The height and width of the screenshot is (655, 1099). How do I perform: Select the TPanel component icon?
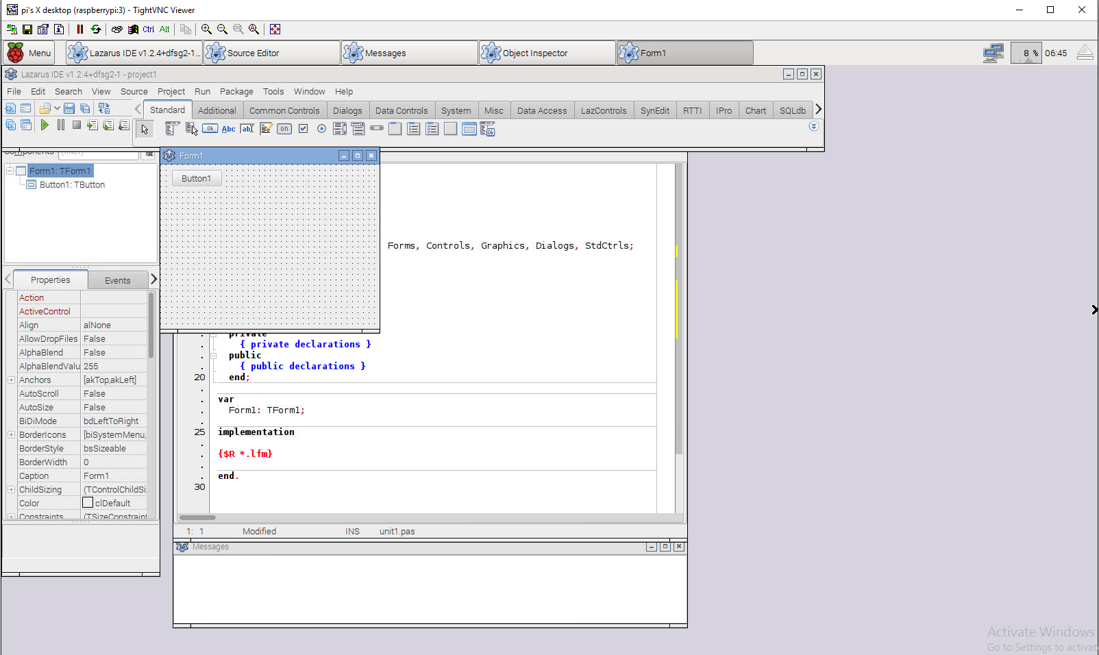click(x=451, y=129)
